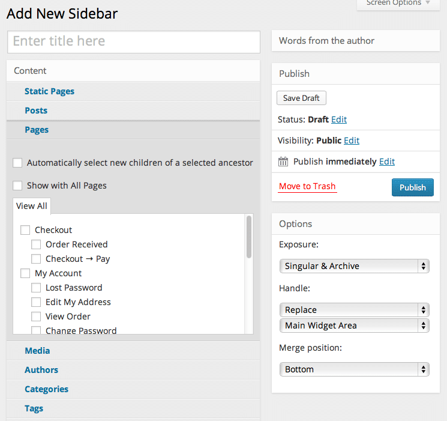Image resolution: width=447 pixels, height=421 pixels.
Task: Check the Checkout page checkbox
Action: tap(25, 230)
